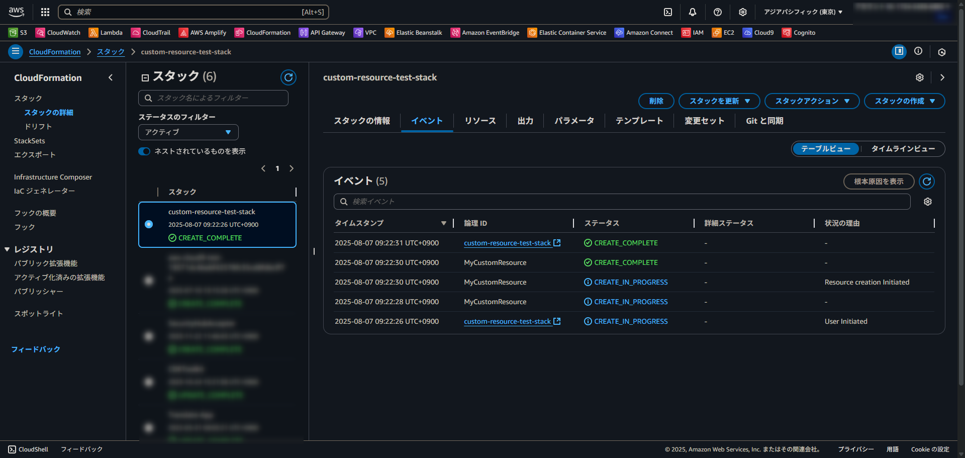Collapse the CloudFormation side navigation

pyautogui.click(x=111, y=77)
